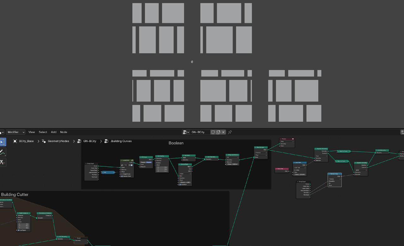
Task: Set Fill Curve mode to N-gons
Action: tap(149, 162)
